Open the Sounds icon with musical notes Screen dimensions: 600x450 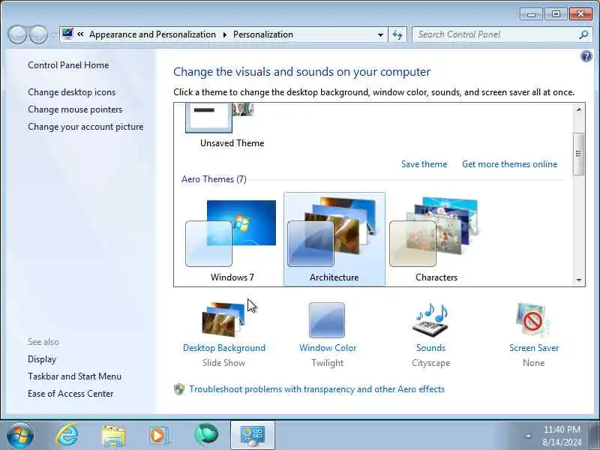point(430,319)
